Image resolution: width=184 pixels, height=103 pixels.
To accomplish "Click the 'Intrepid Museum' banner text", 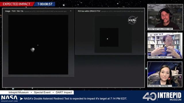I will 18,92.
